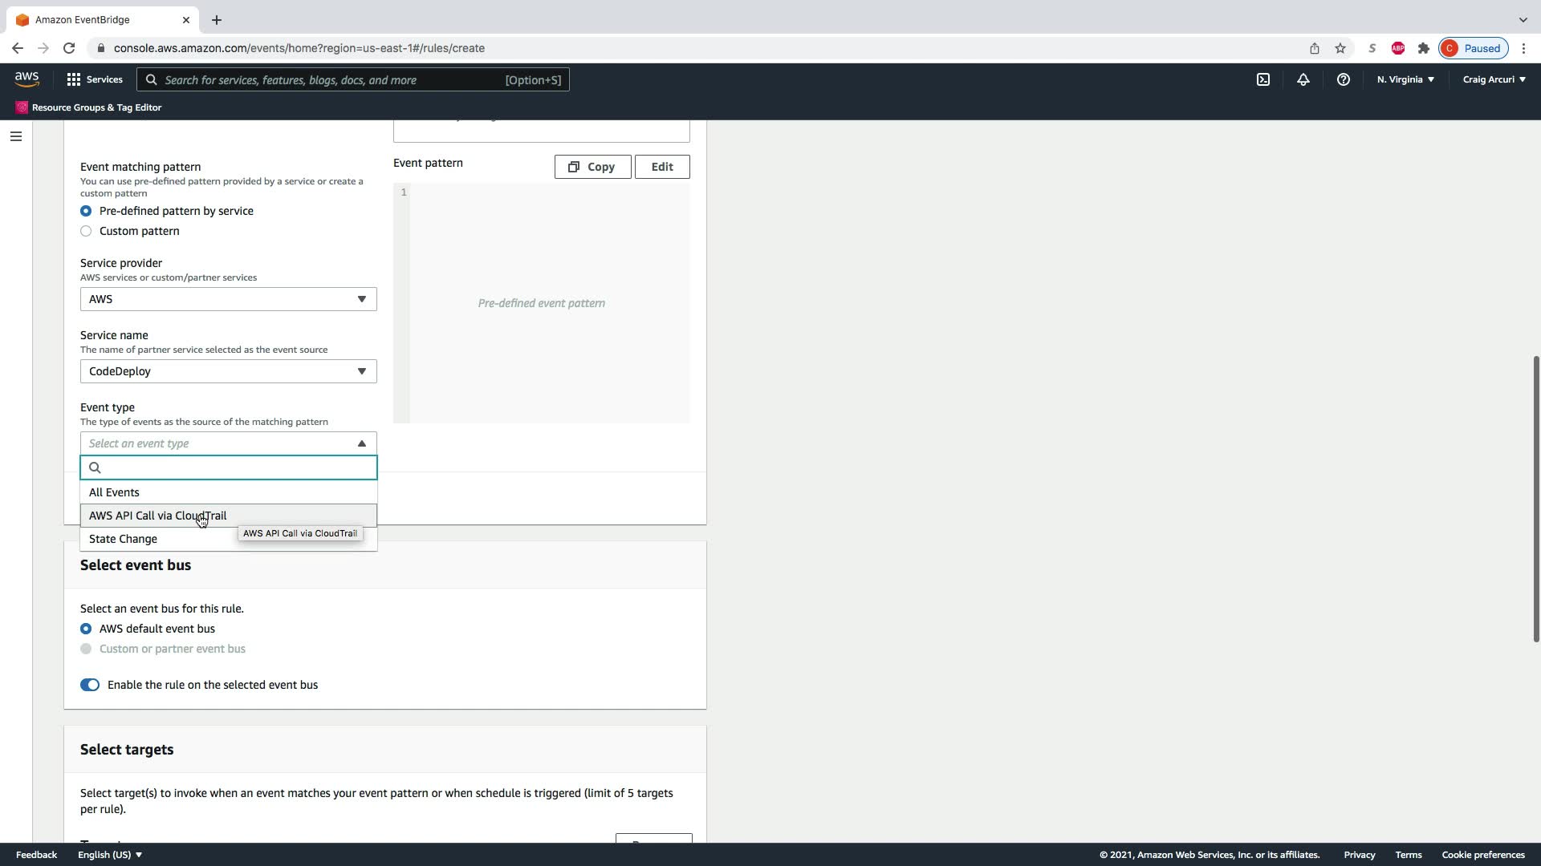Viewport: 1541px width, 866px height.
Task: Open the notifications bell
Action: click(x=1303, y=79)
